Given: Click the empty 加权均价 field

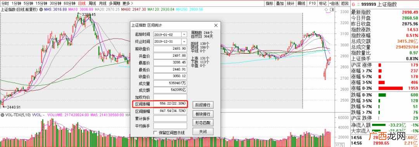Looking at the screenshot, I should click(170, 97).
